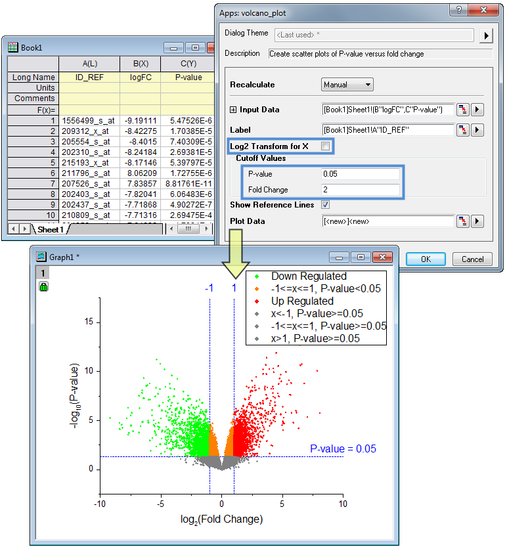The height and width of the screenshot is (547, 507).
Task: Click cell 209312_x_at
Action: point(89,131)
